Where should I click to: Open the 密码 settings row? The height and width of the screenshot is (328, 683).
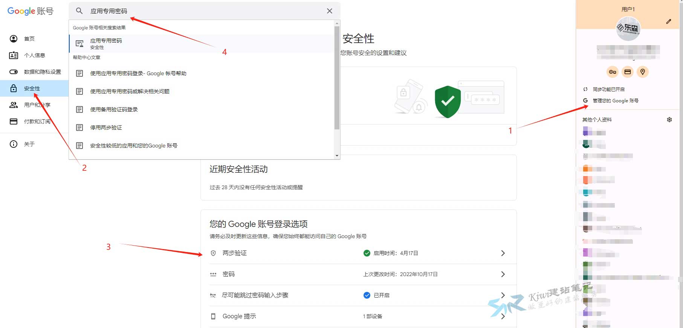click(x=358, y=274)
